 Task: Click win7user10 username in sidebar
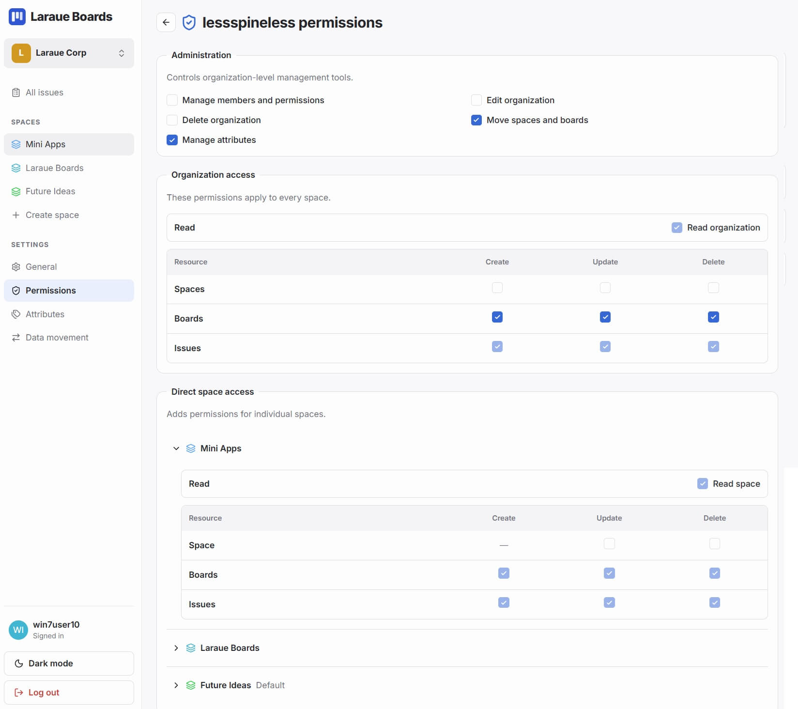pos(56,625)
